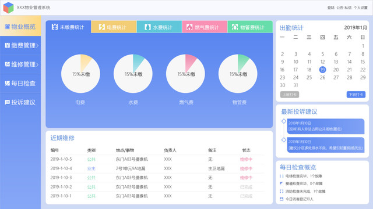The image size is (373, 209).
Task: Switch to the 电费统计 tab
Action: coord(114,27)
